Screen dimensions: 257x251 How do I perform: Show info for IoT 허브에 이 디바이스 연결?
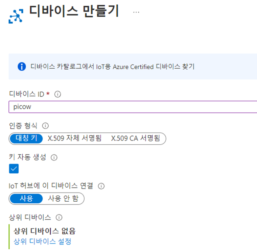point(101,186)
